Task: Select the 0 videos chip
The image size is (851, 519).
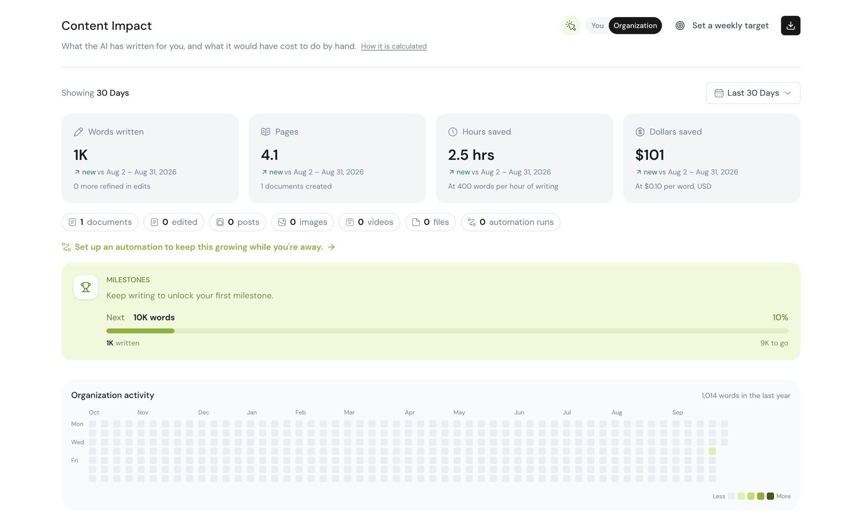Action: (369, 222)
